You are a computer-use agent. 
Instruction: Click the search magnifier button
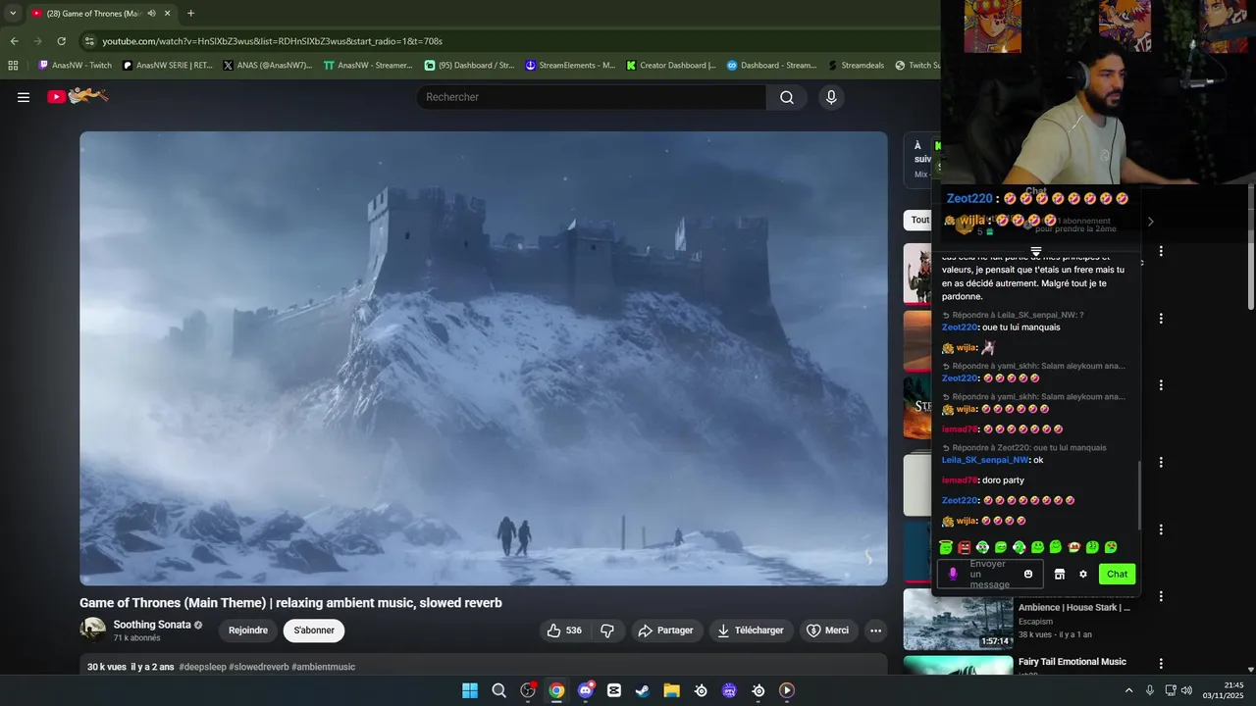pos(787,97)
